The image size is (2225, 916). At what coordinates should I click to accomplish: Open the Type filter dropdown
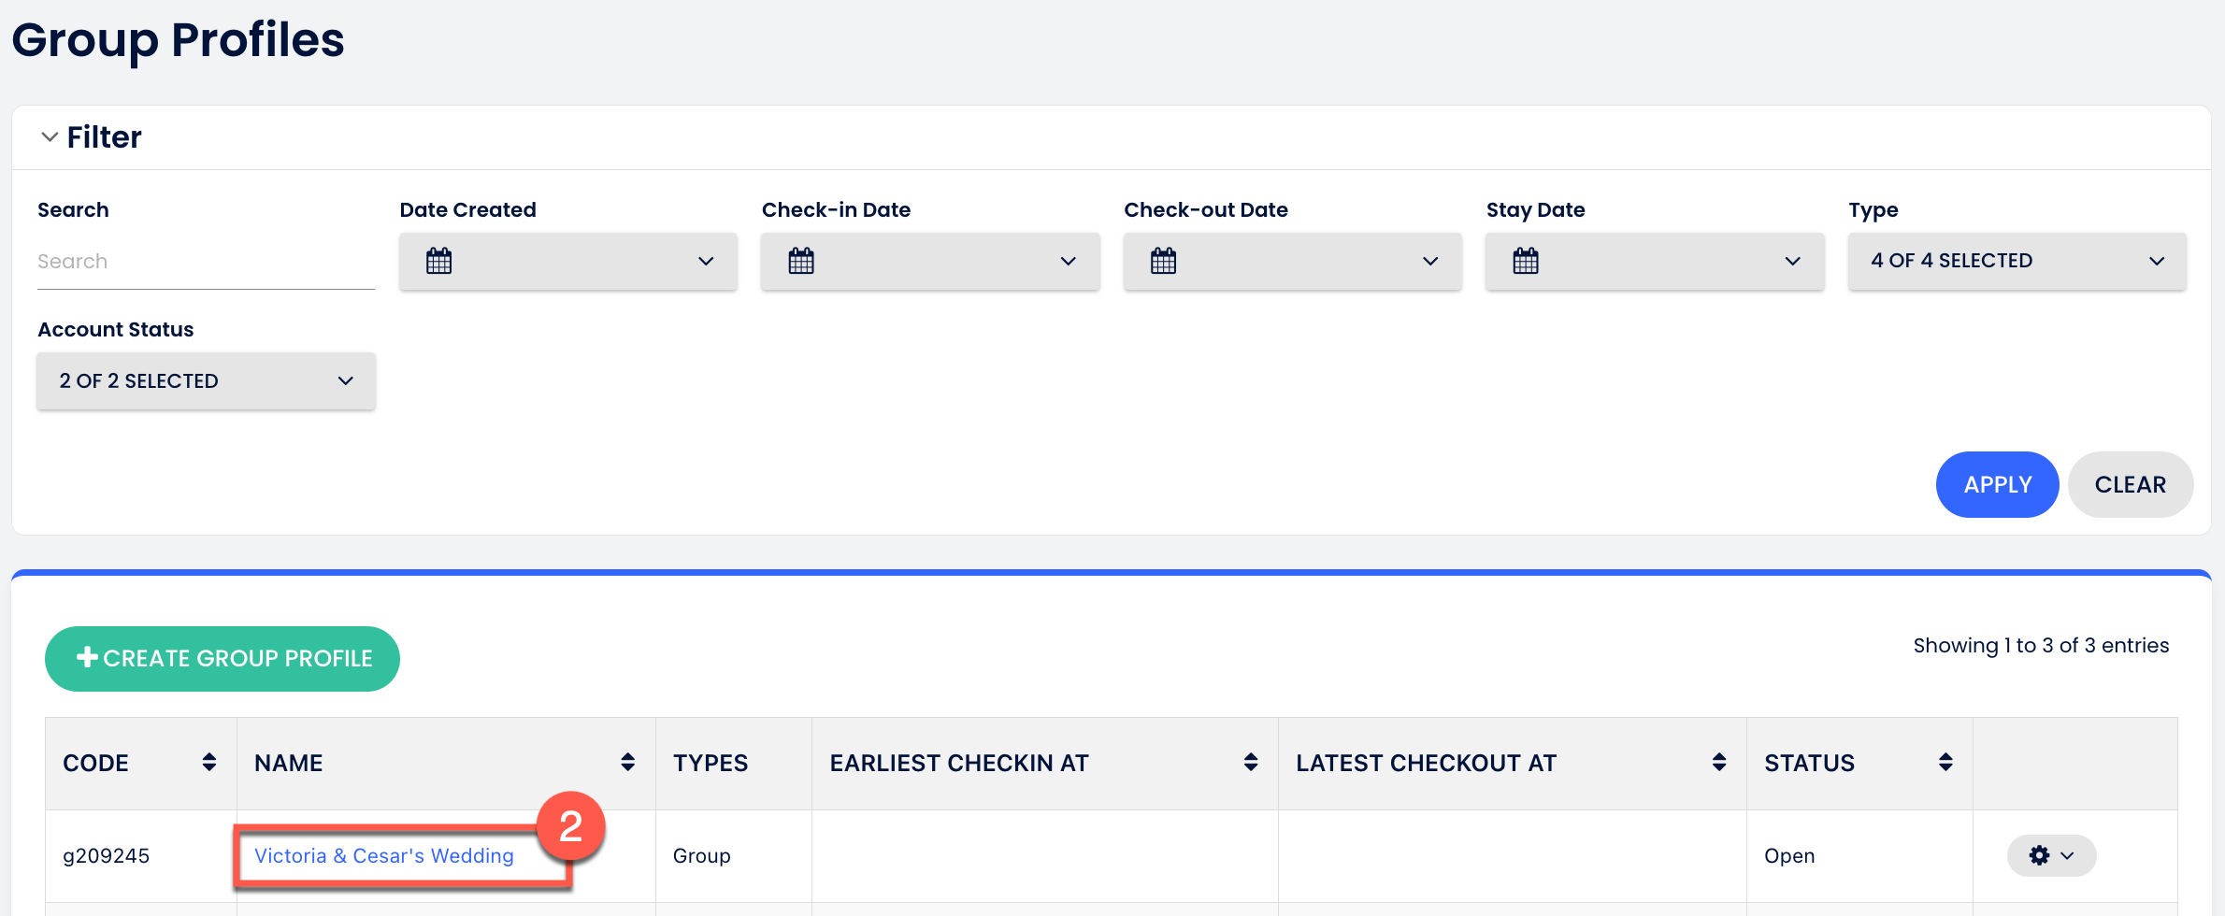point(2017,261)
